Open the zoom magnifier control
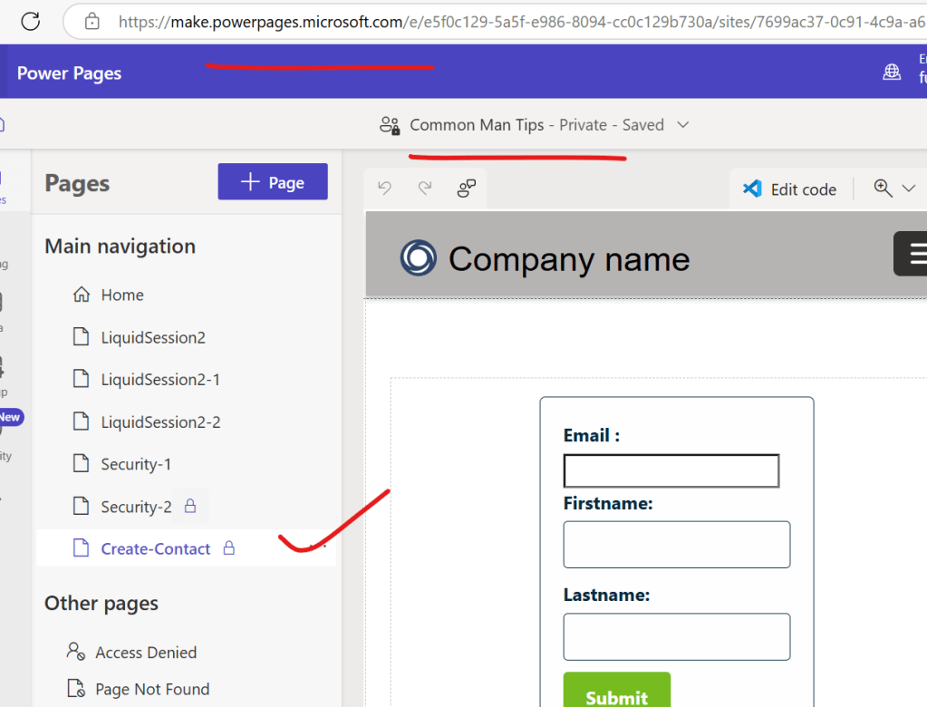 (883, 188)
